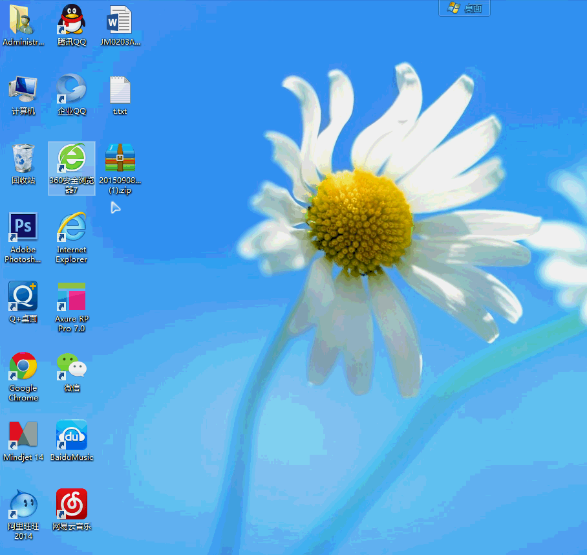Open the JM0203A Word document
Screen dimensions: 587x555
pyautogui.click(x=120, y=25)
